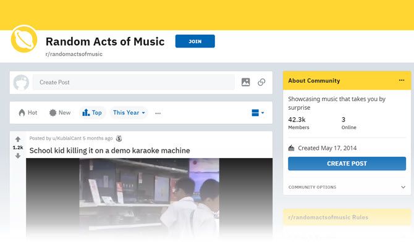Click the Random Acts of Music community avatar
This screenshot has width=414, height=245.
click(x=24, y=39)
